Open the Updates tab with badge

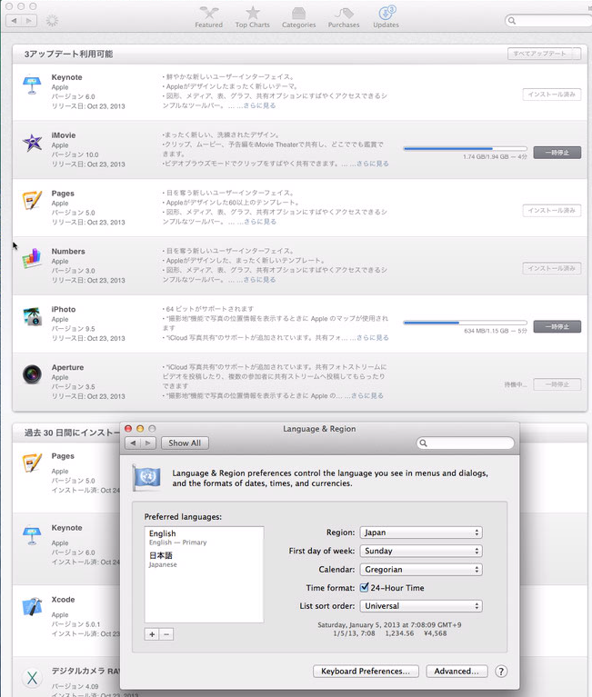(386, 18)
